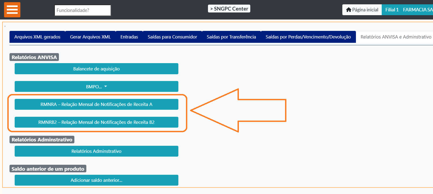Click the Saldo anterior de um produto heading
Viewport: 433px width, 194px height.
coord(48,169)
